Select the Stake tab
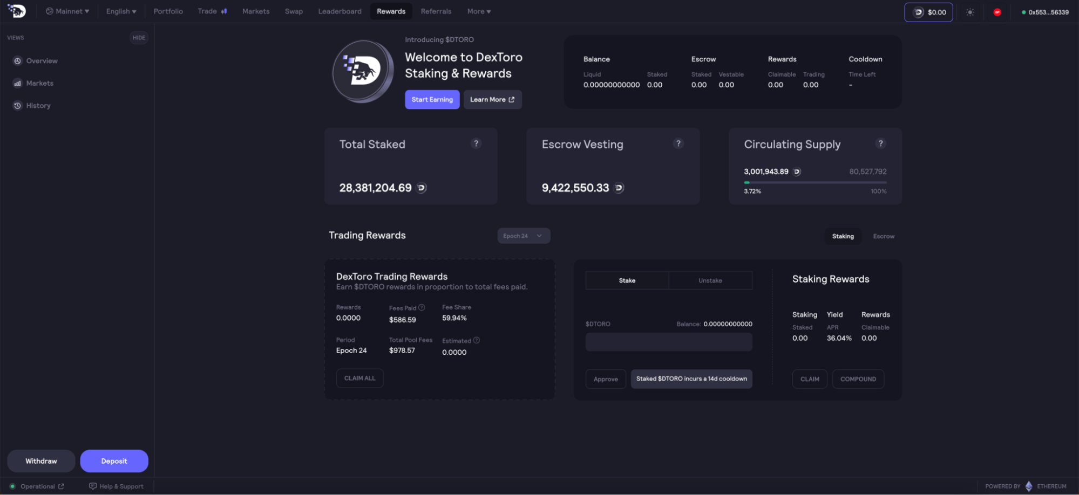 (627, 280)
